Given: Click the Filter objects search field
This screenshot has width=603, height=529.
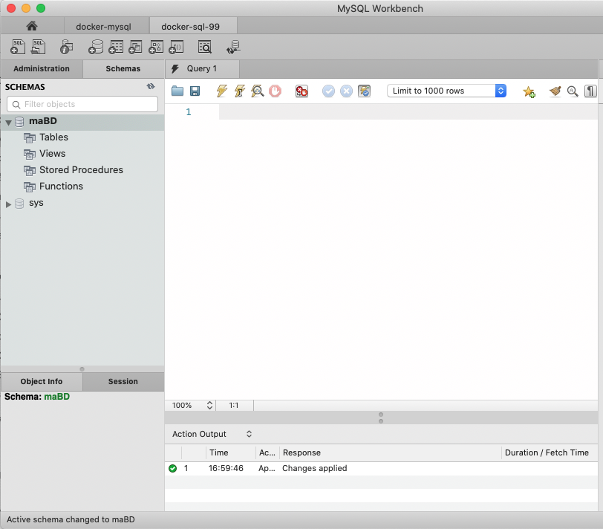Looking at the screenshot, I should pos(82,104).
